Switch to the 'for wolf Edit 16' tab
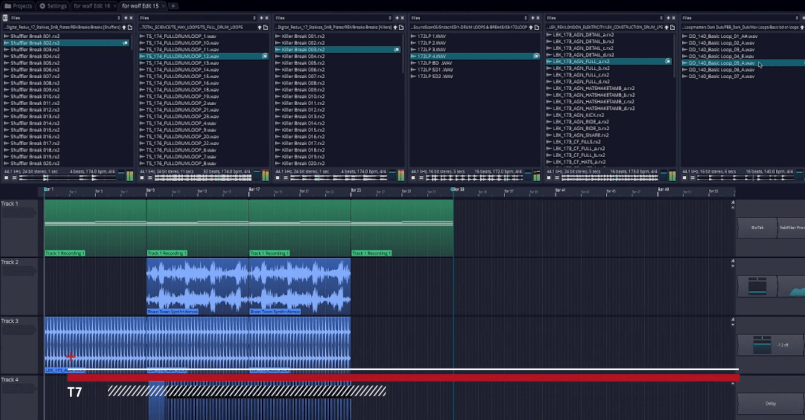 click(92, 6)
